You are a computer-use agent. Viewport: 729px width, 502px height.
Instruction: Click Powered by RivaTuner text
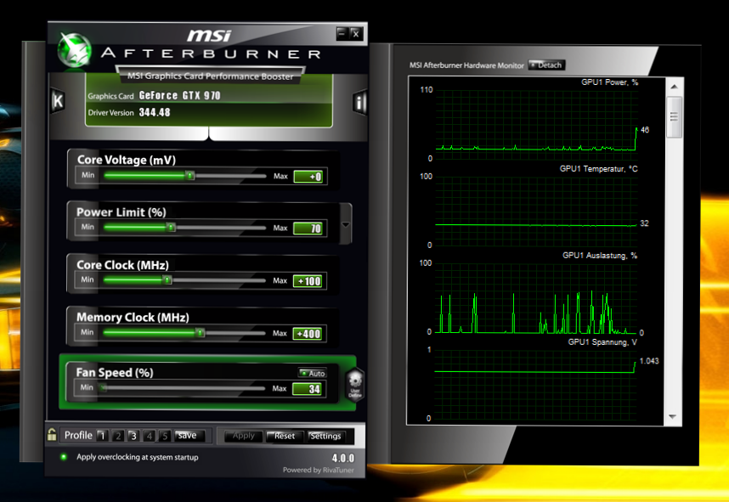(319, 470)
